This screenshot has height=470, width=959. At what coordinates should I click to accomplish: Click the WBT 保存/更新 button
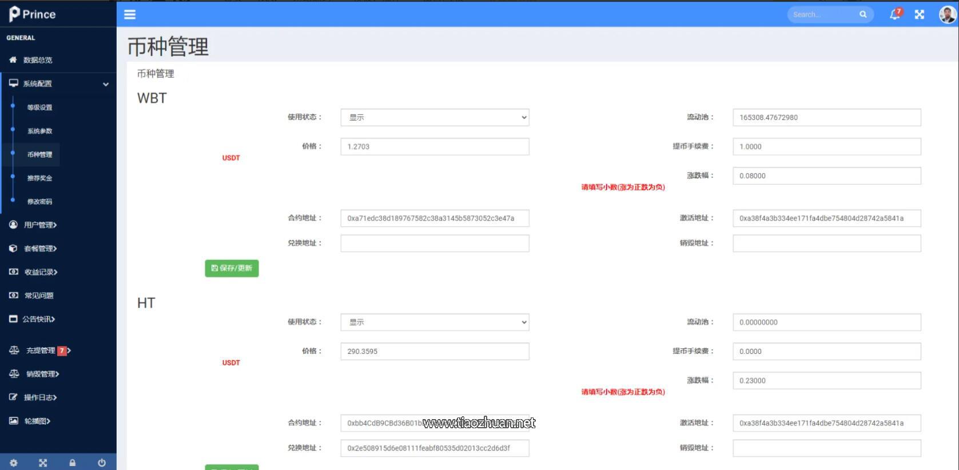[x=232, y=268]
